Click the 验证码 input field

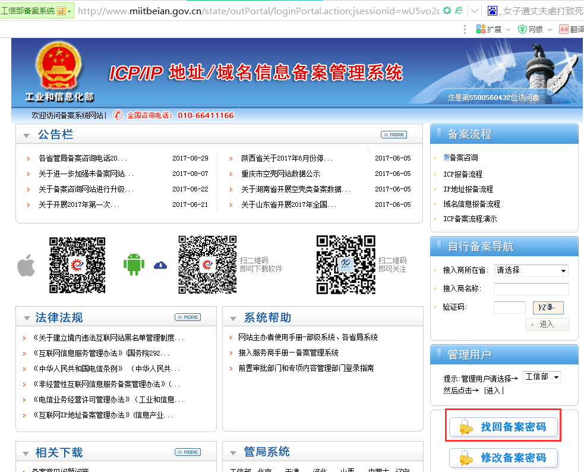tap(509, 307)
